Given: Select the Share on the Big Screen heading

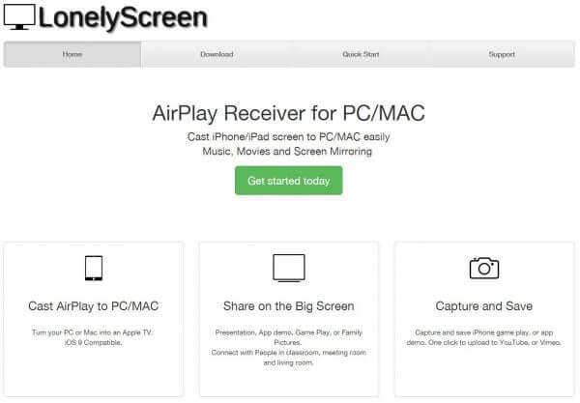Looking at the screenshot, I should point(289,306).
